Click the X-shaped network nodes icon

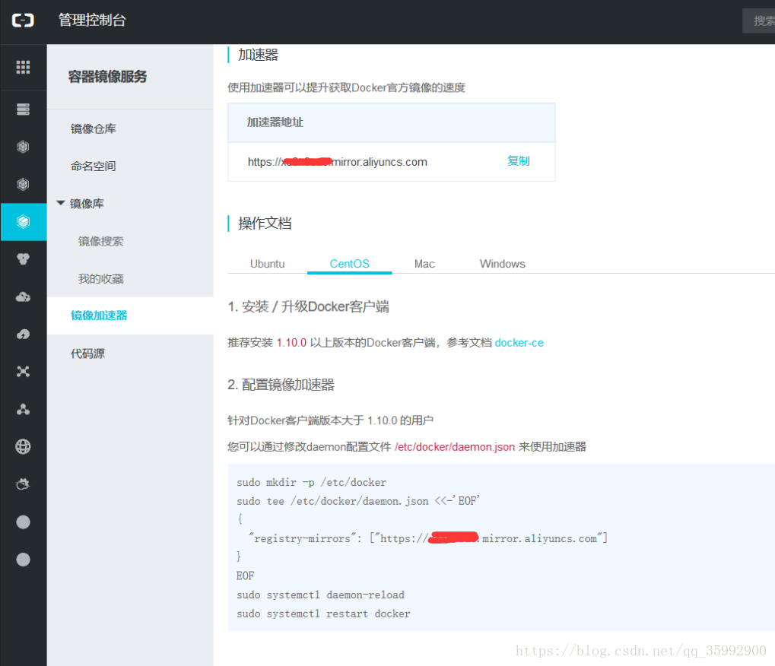tap(23, 372)
